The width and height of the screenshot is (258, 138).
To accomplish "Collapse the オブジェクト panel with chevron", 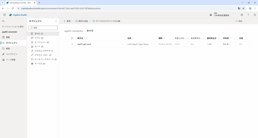I will point(56,21).
